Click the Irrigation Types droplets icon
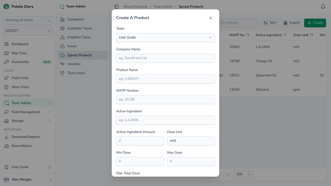 (x=62, y=37)
